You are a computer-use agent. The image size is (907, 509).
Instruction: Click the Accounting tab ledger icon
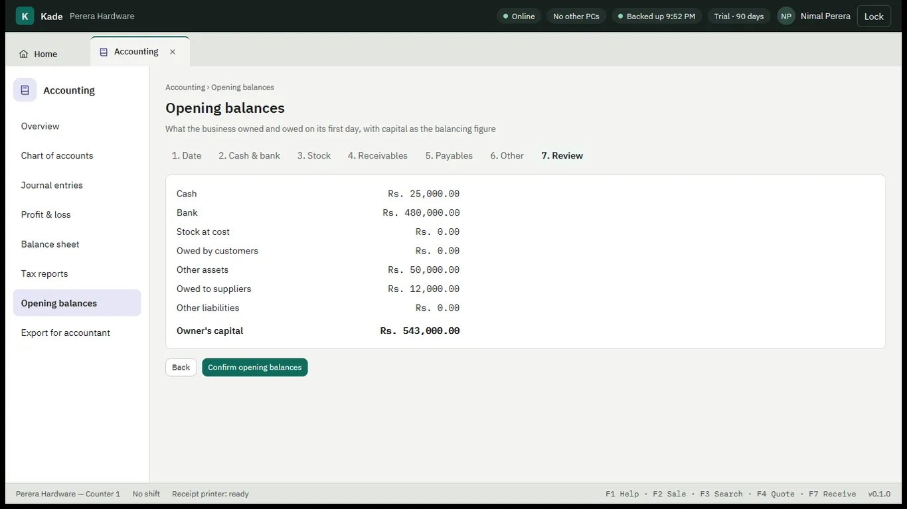coord(104,52)
